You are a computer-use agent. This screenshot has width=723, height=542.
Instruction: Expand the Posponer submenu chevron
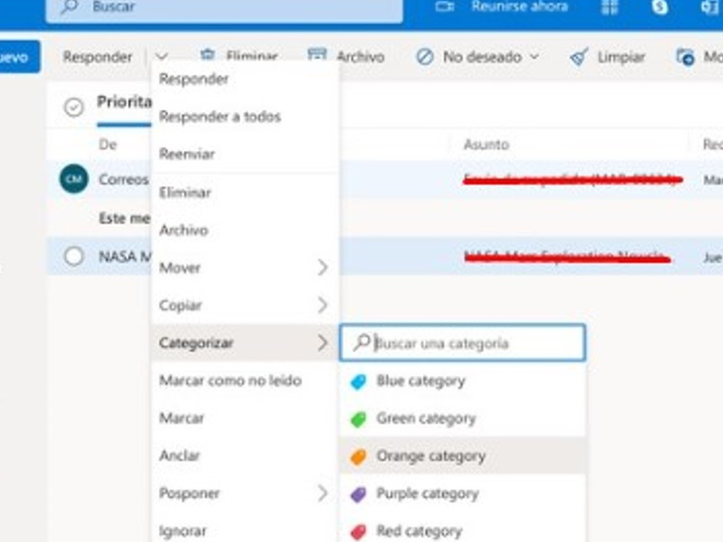click(x=322, y=494)
